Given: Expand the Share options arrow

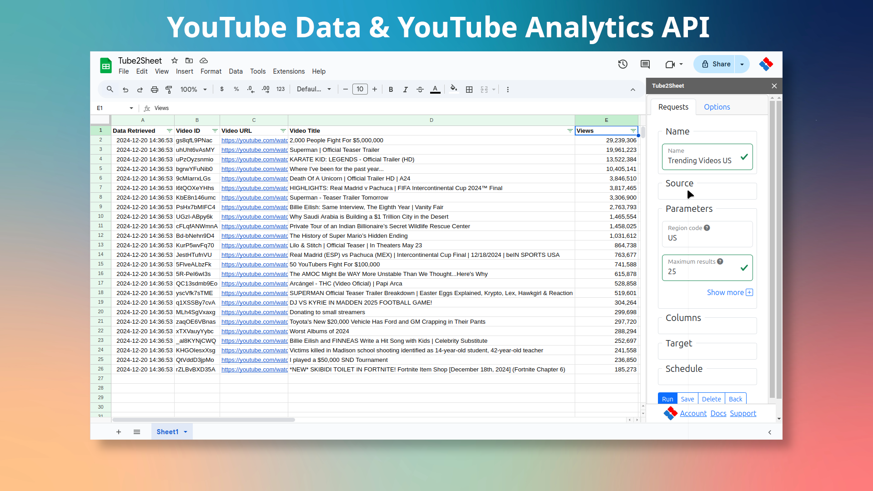Looking at the screenshot, I should 742,64.
